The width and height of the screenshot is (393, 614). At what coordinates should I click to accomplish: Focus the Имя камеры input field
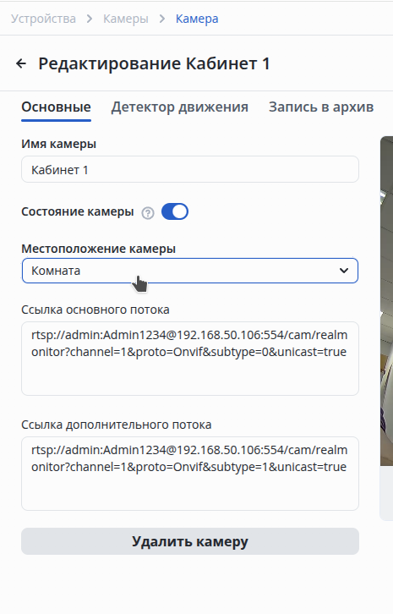[x=190, y=169]
